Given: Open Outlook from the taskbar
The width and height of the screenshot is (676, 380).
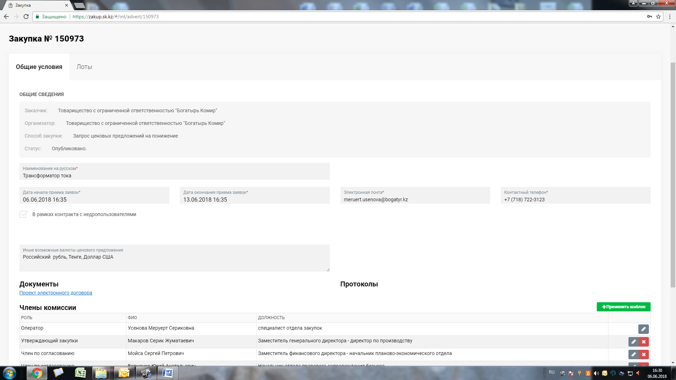Looking at the screenshot, I should (x=124, y=373).
